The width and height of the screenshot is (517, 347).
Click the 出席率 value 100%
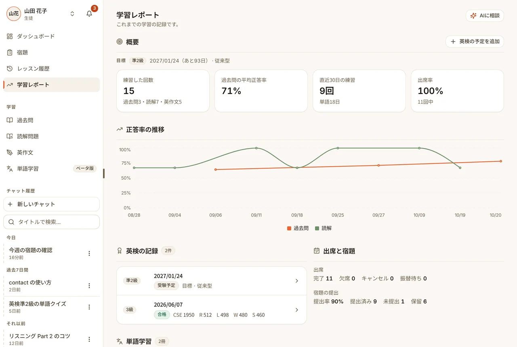[431, 91]
